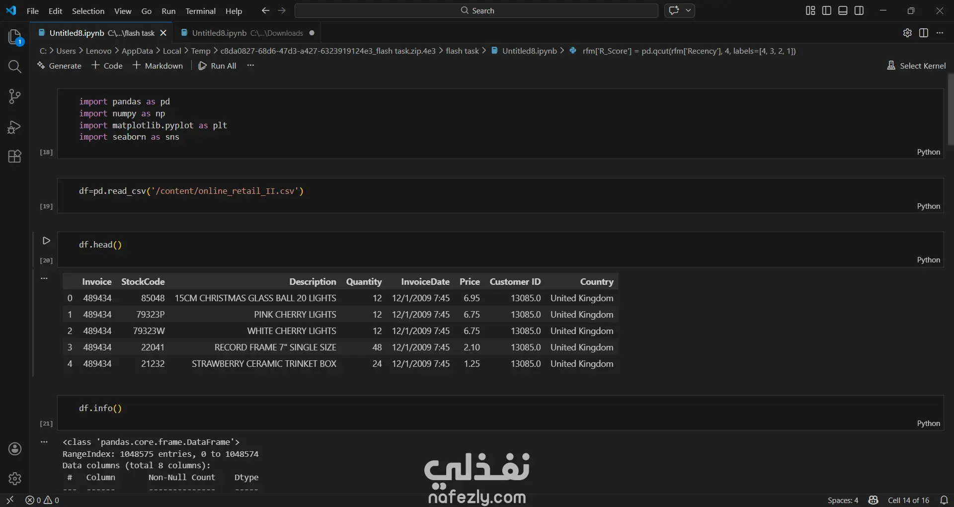Screen dimensions: 954x507
Task: Click the Search command center box
Action: coord(477,10)
